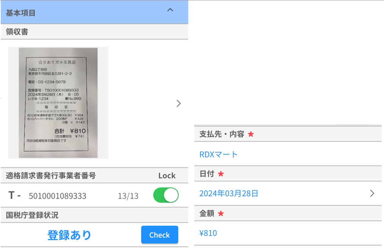Image resolution: width=384 pixels, height=248 pixels.
Task: Click the 日付 required field label
Action: click(x=207, y=174)
